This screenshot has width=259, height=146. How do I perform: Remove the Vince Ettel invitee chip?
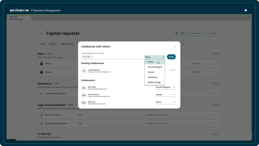[91, 57]
